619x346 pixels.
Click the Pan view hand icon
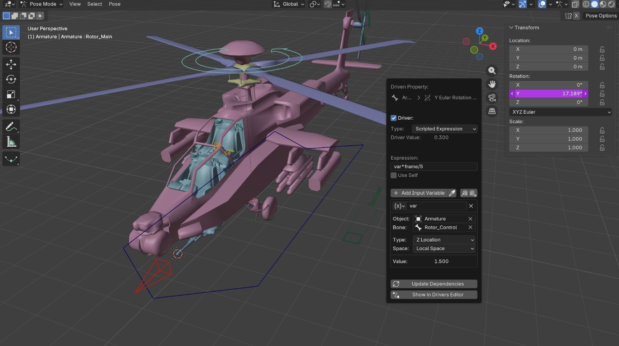[492, 84]
